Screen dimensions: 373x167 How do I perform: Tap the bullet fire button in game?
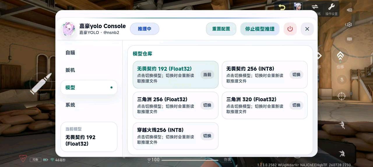pos(41,83)
